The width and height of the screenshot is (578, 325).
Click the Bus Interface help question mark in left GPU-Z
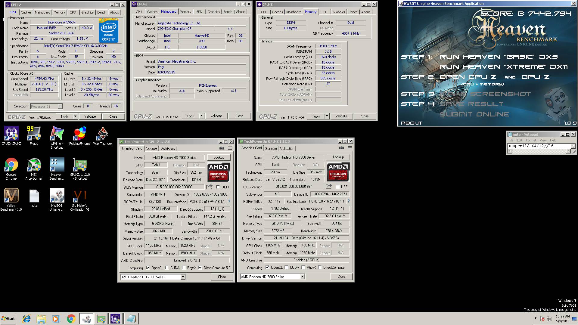pyautogui.click(x=229, y=202)
